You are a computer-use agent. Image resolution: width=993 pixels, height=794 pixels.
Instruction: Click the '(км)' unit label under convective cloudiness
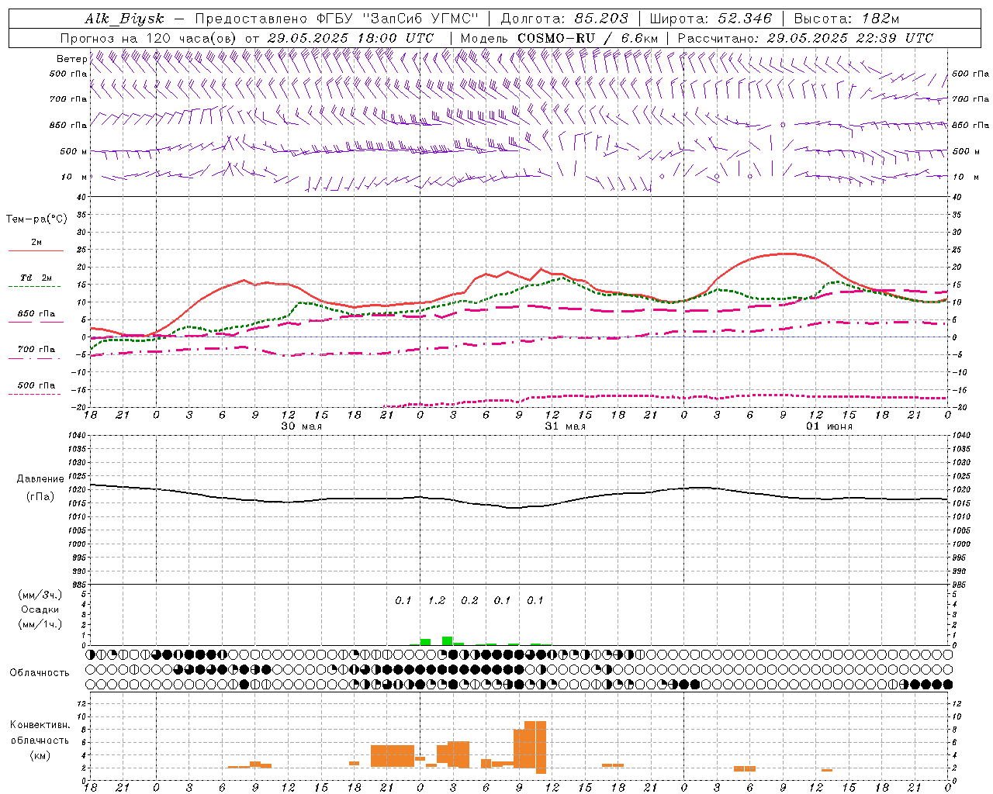point(40,755)
